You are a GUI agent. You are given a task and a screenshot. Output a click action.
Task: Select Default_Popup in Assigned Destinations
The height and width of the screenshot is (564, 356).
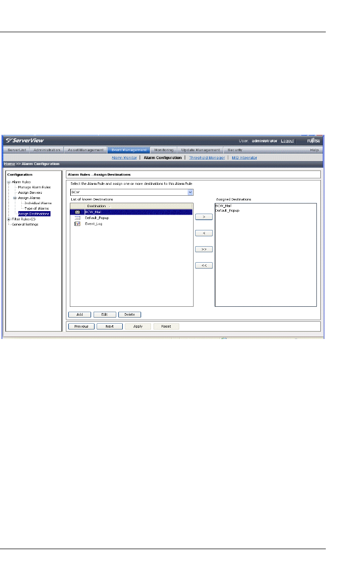click(227, 211)
